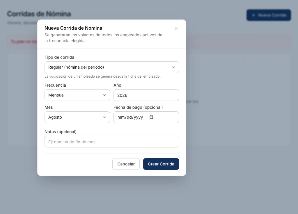The height and width of the screenshot is (214, 298).
Task: Click the Crear Corrida button
Action: point(161,164)
